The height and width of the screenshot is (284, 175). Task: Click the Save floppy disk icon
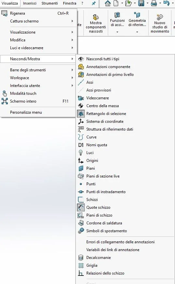(x=141, y=3)
